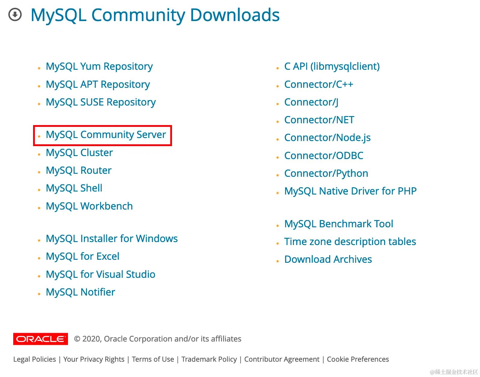Click the Oracle copyright notice text
480x377 pixels.
coord(158,339)
